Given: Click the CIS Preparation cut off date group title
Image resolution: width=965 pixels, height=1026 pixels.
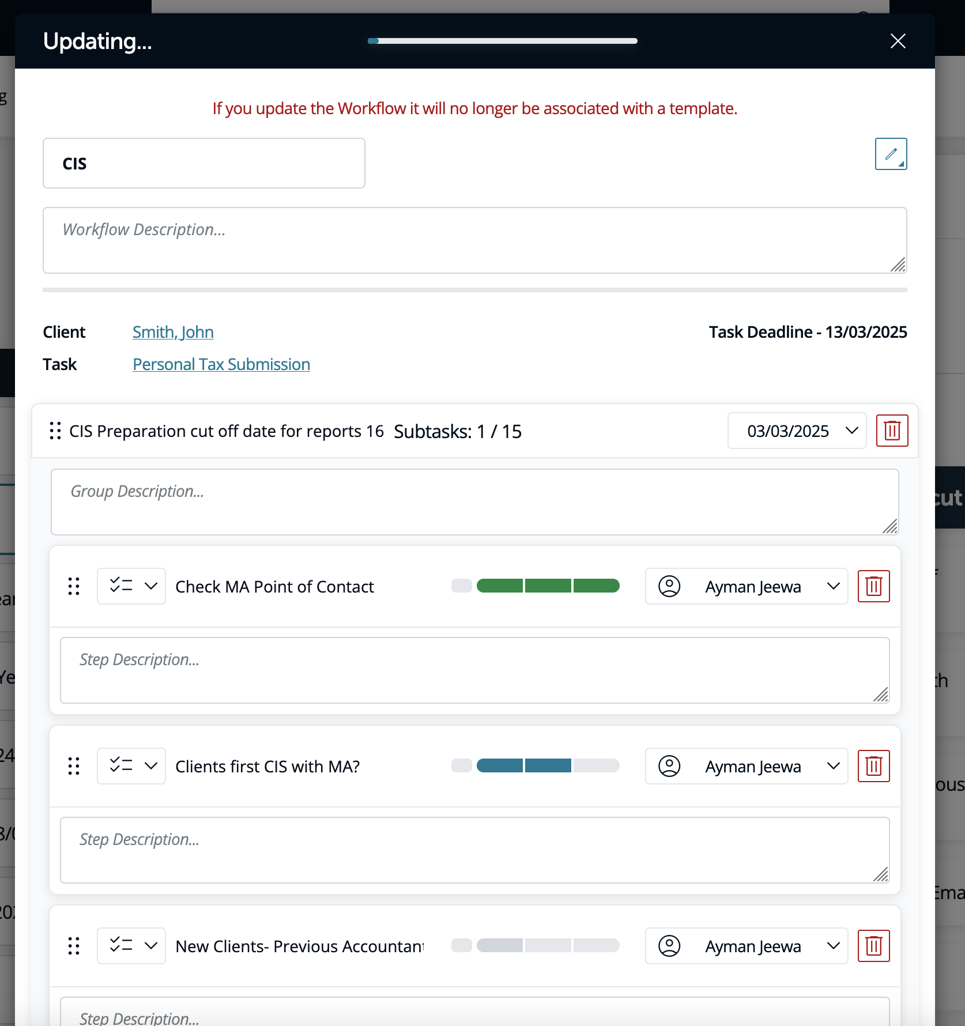Looking at the screenshot, I should pos(227,431).
